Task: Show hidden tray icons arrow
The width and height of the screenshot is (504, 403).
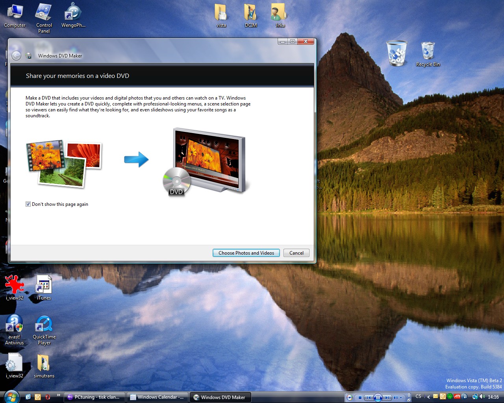Action: (x=428, y=397)
